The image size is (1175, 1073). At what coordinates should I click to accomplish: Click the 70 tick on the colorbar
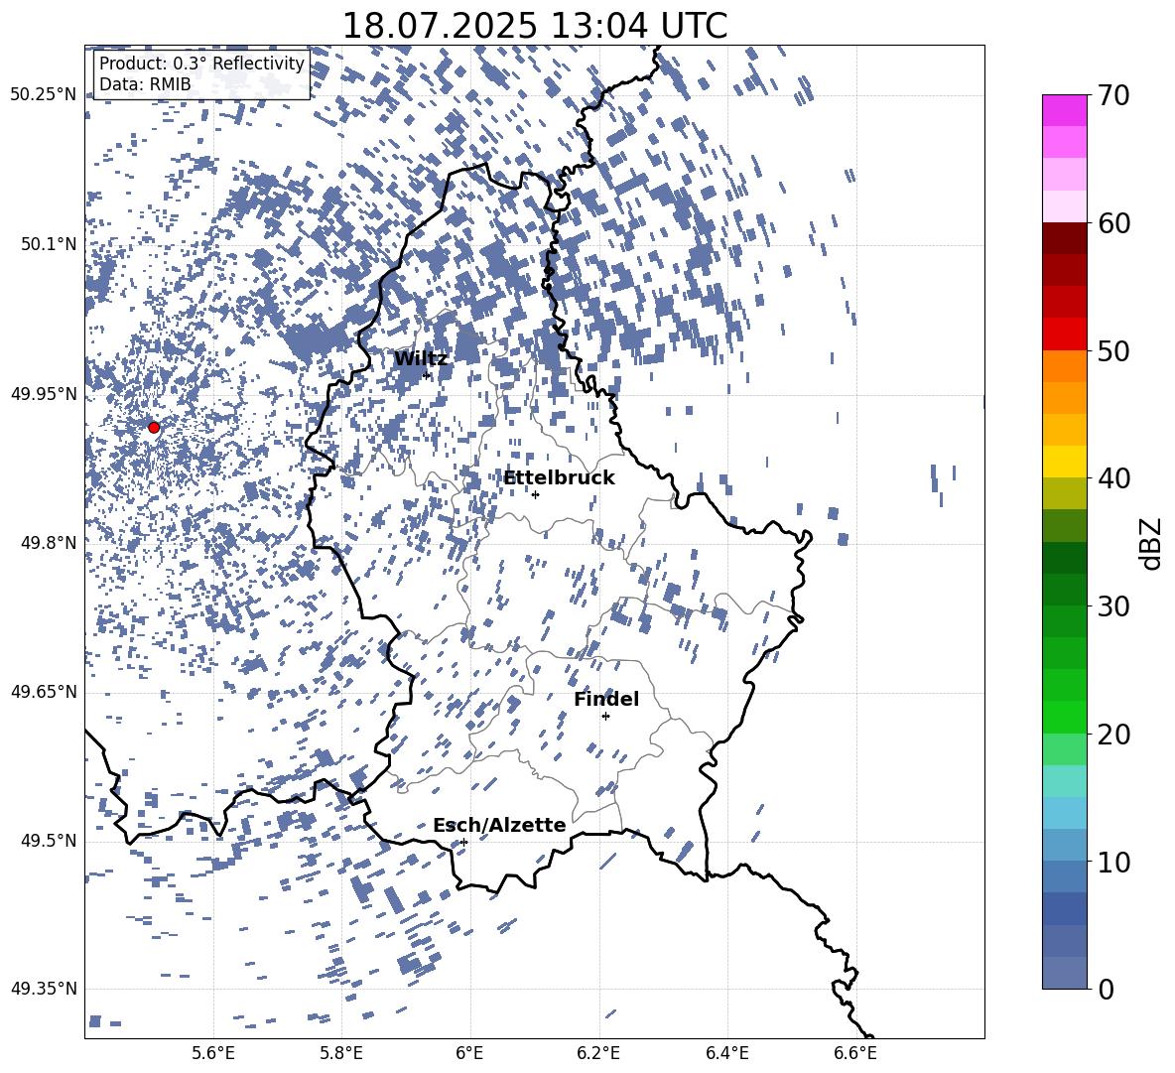point(1113,95)
